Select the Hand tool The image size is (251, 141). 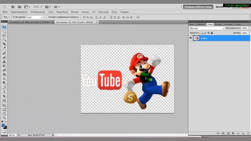(4, 114)
